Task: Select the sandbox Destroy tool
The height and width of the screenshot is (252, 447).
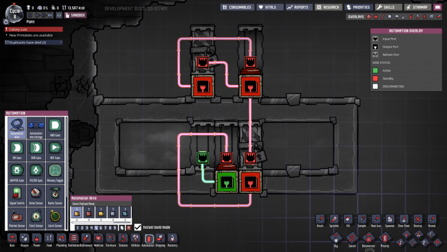Action: (x=417, y=221)
